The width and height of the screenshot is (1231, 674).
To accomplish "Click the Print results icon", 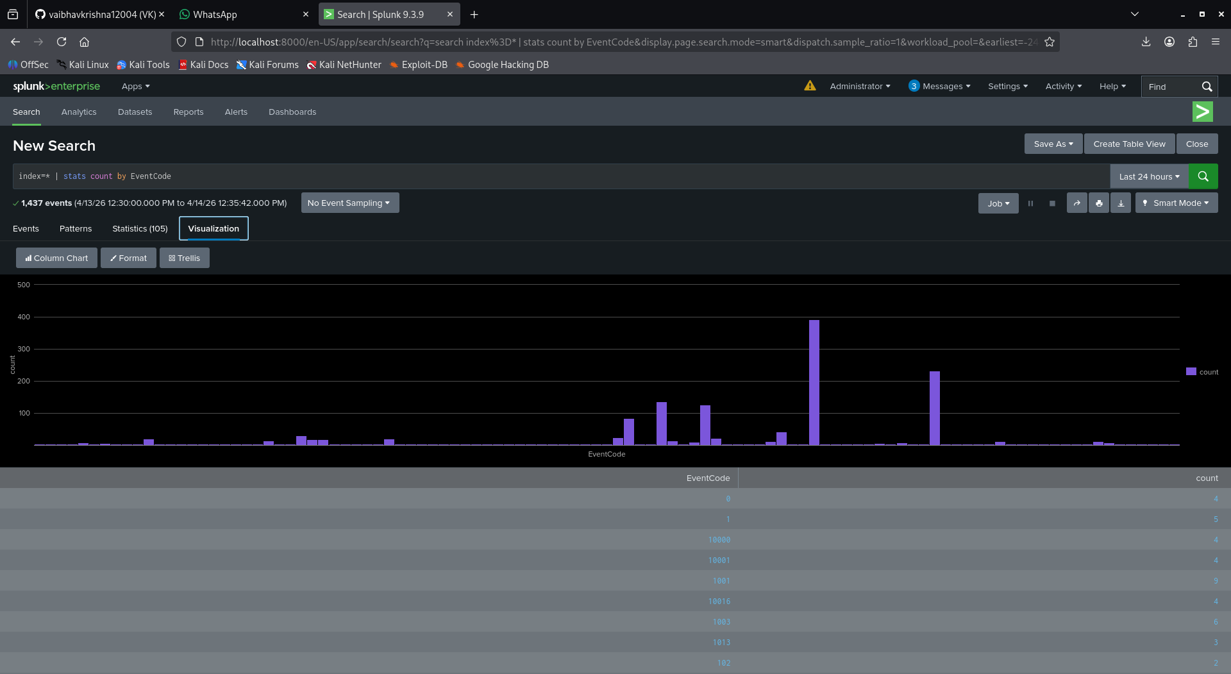I will point(1099,203).
